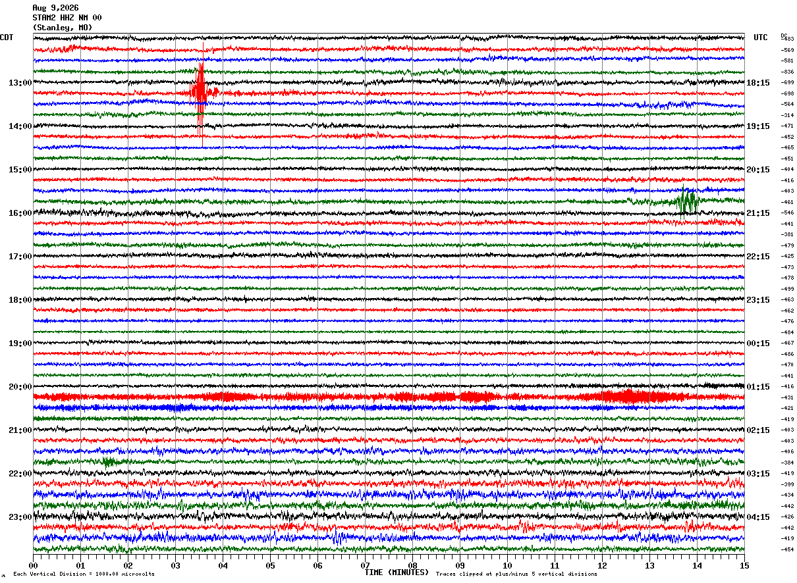Screen dimensions: 797x583
Task: Click minute 12 on the time axis
Action: [602, 565]
